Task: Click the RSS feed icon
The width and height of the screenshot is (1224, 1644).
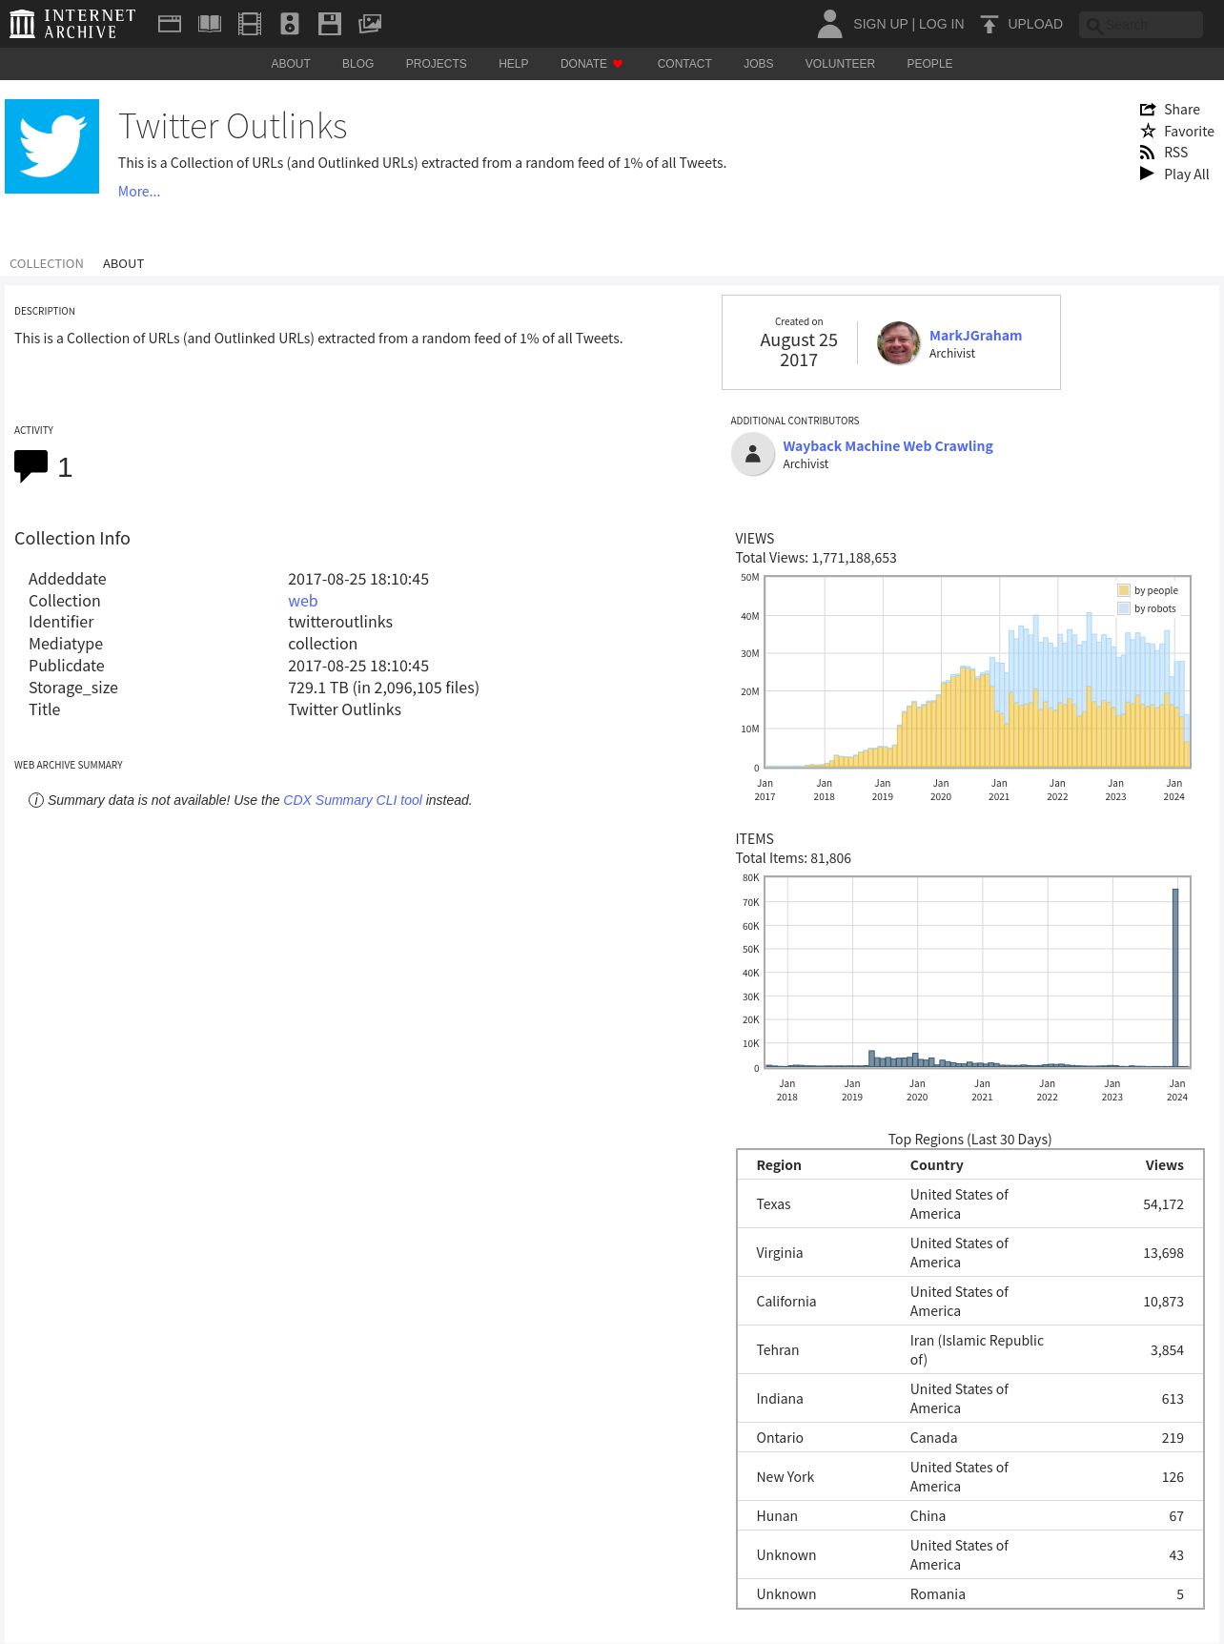Action: (1148, 153)
